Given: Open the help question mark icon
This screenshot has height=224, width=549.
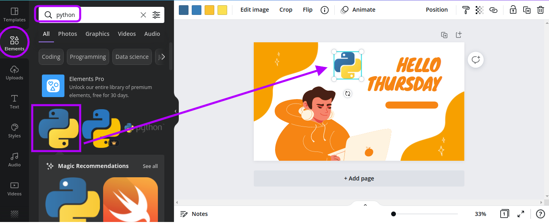Looking at the screenshot, I should tap(541, 214).
